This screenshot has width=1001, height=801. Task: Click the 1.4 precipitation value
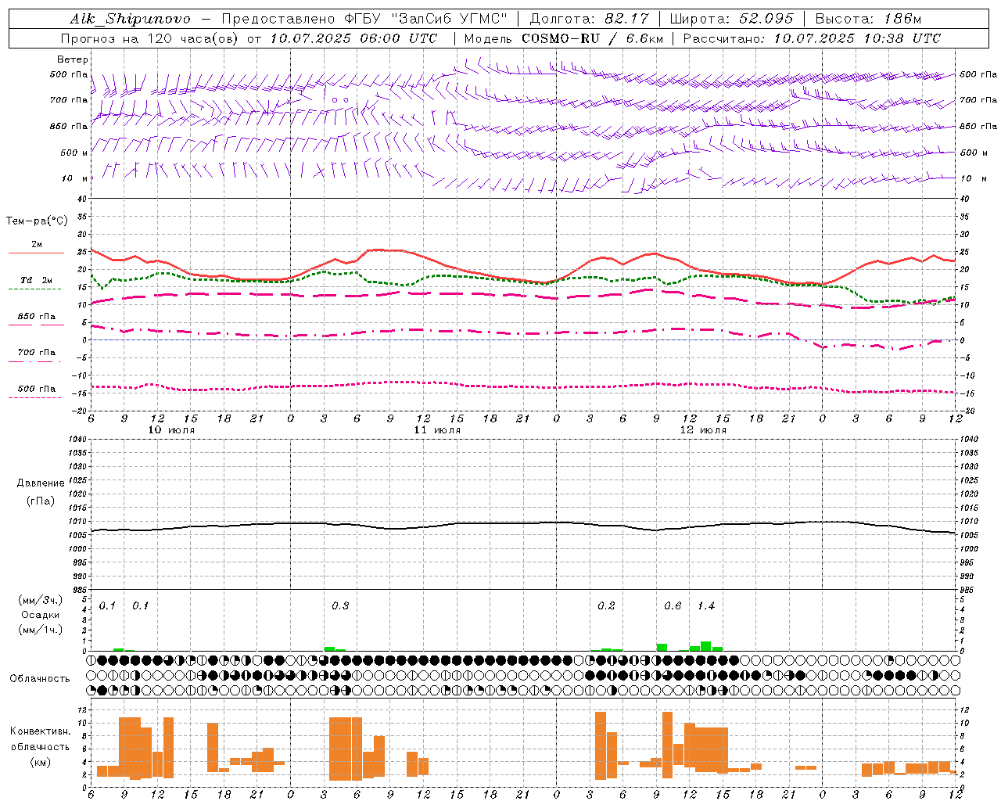(706, 606)
